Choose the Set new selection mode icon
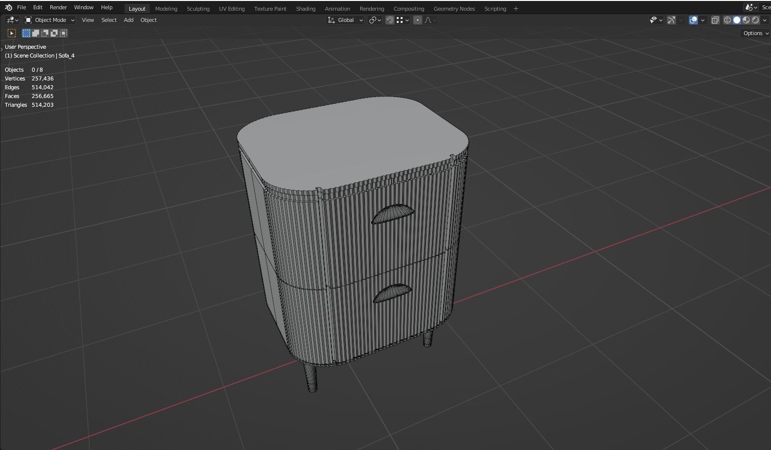 point(26,33)
